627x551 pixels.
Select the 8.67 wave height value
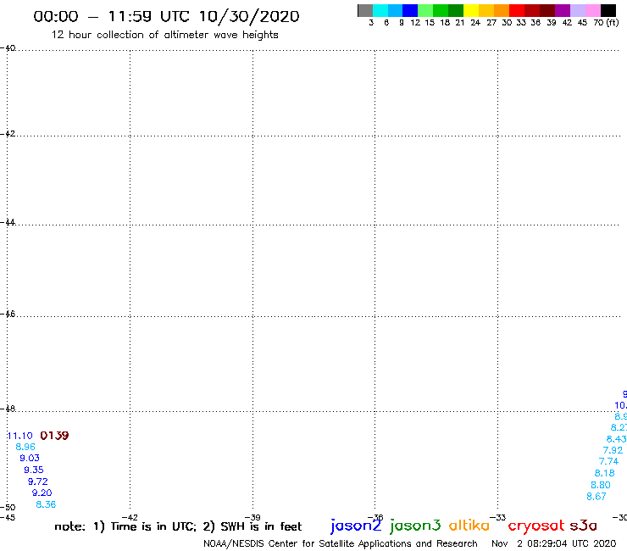(596, 496)
